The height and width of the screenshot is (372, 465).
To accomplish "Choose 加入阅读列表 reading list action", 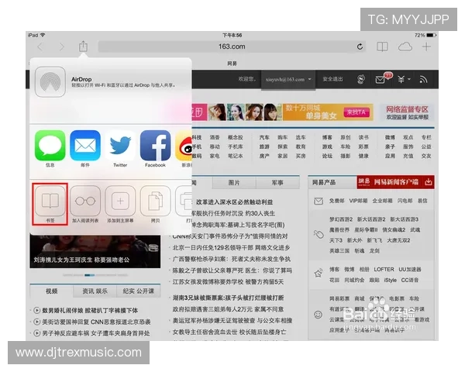I will click(85, 204).
